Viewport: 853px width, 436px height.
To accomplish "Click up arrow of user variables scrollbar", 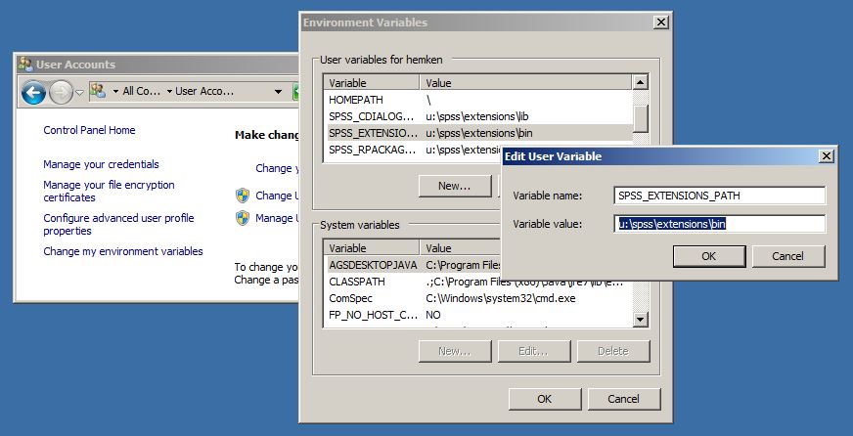I will coord(641,83).
